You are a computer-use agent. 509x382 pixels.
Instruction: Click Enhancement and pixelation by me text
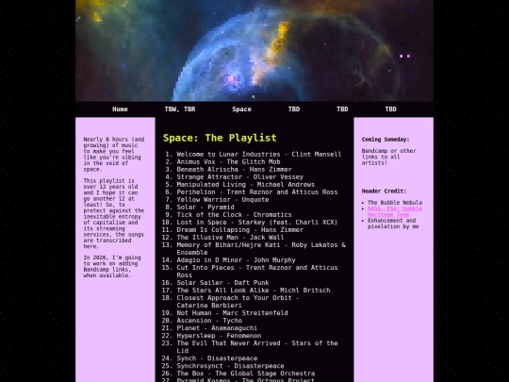(393, 224)
